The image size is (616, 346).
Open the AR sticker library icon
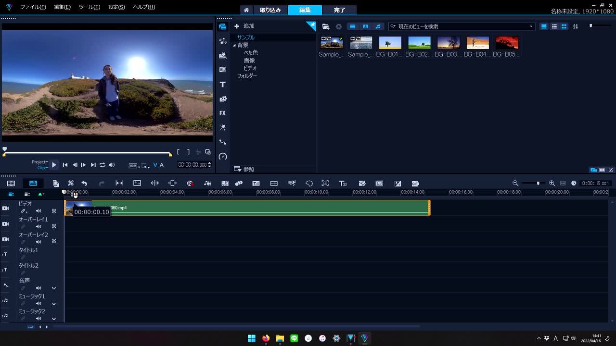point(222,127)
